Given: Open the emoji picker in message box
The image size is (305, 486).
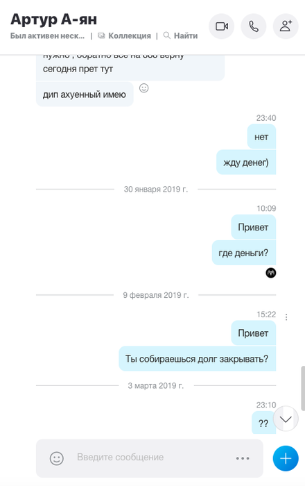Looking at the screenshot, I should (x=57, y=458).
